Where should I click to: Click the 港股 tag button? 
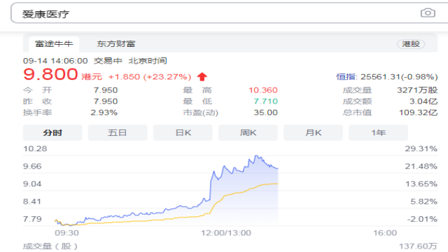coord(411,44)
